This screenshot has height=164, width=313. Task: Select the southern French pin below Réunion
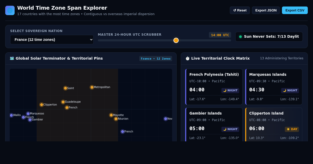[123, 131]
